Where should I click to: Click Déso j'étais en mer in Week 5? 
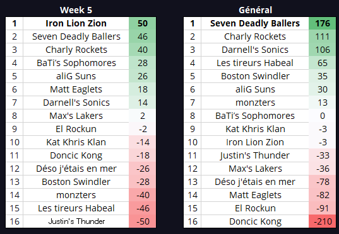[x=76, y=169]
